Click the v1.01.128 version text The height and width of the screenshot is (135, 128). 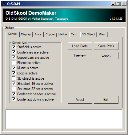(116, 19)
